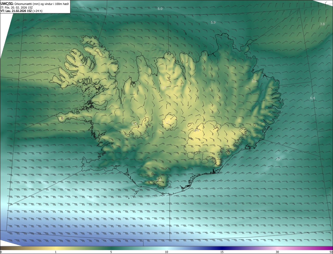Click the '15' tick on the color scale
Viewport: 333px width, 254px height.
222,252
